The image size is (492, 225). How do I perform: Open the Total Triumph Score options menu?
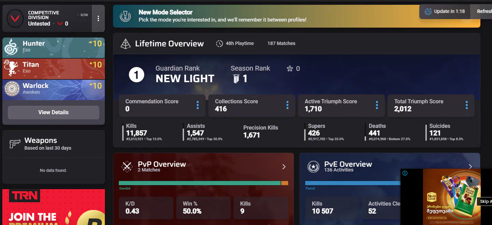tap(467, 105)
